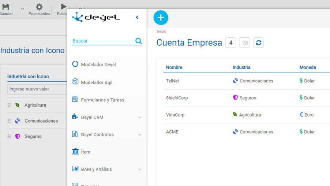Click the Deyel Contratos document icon
Image resolution: width=330 pixels, height=186 pixels.
click(75, 134)
